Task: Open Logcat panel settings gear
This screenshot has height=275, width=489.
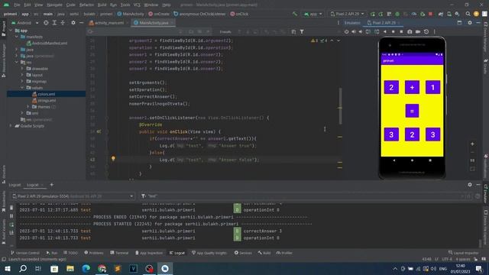Action: coord(470,185)
